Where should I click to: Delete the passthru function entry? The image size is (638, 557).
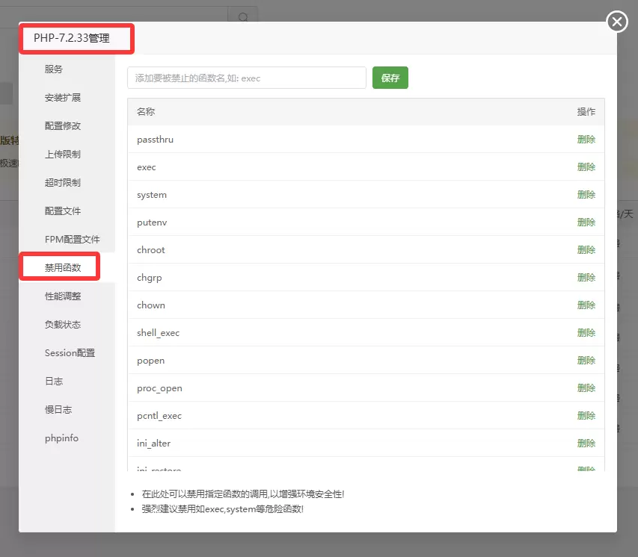point(586,140)
